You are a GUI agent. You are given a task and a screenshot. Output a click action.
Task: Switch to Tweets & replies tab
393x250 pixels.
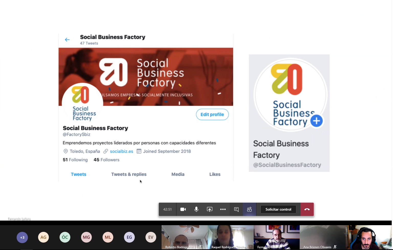click(x=129, y=174)
